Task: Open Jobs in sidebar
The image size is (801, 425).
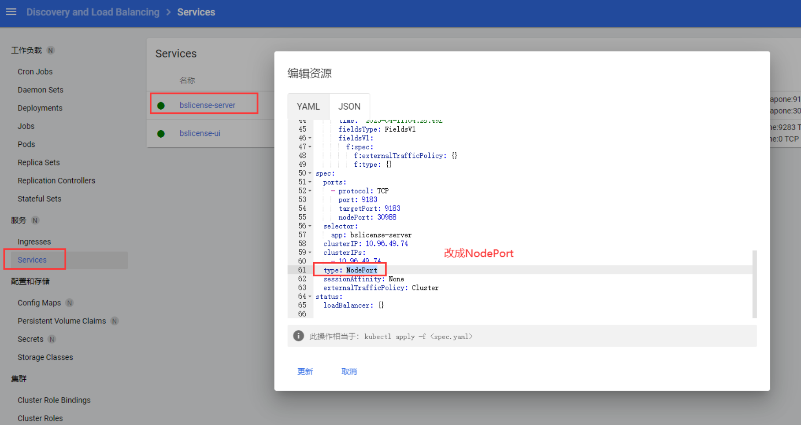Action: click(26, 126)
